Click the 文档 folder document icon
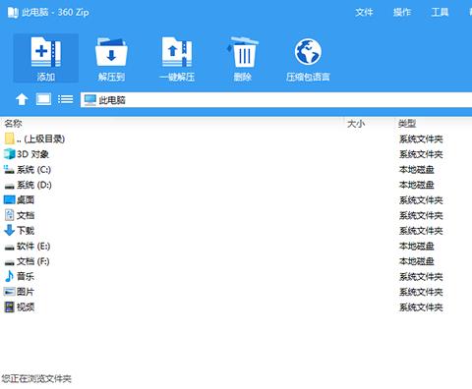 click(9, 215)
